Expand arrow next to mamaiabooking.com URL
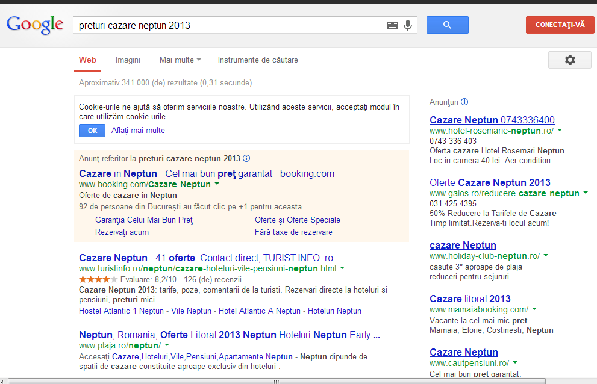 pos(534,309)
